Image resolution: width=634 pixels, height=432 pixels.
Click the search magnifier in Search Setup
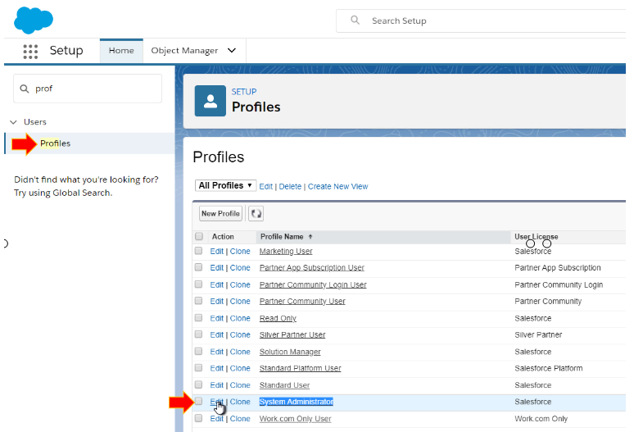pyautogui.click(x=355, y=20)
